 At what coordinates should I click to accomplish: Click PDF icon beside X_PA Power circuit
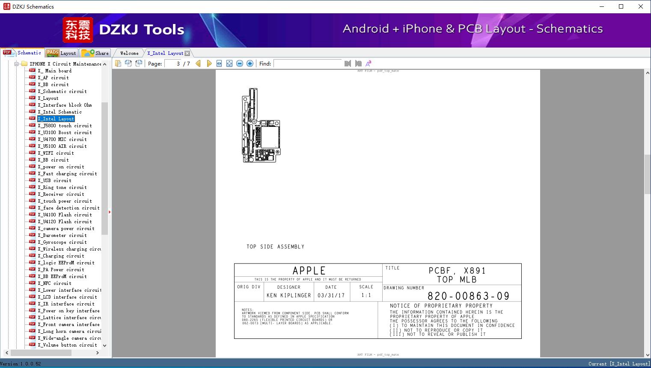[x=32, y=269]
